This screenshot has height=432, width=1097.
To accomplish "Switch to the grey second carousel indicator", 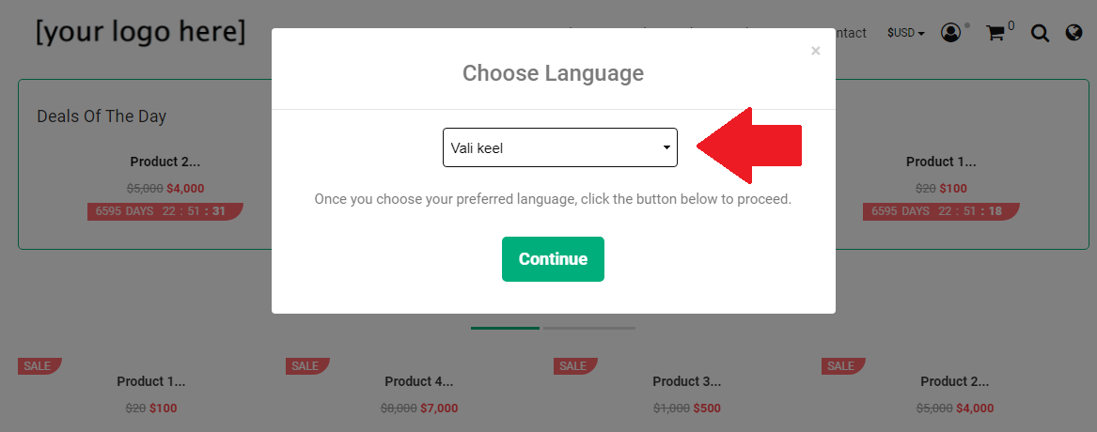I will pyautogui.click(x=589, y=328).
